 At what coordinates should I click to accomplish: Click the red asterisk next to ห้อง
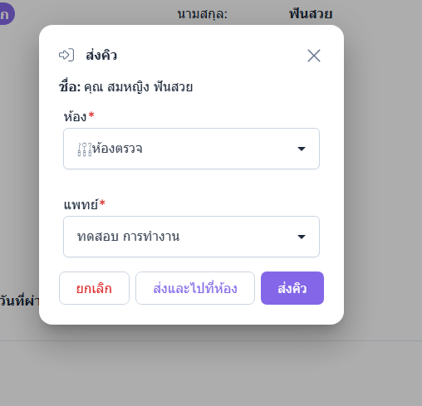point(91,115)
